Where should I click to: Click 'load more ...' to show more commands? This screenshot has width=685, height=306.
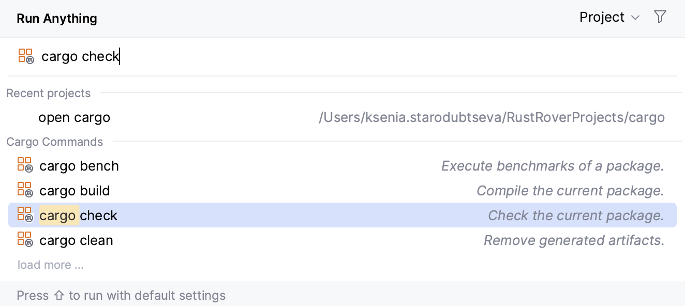click(50, 265)
